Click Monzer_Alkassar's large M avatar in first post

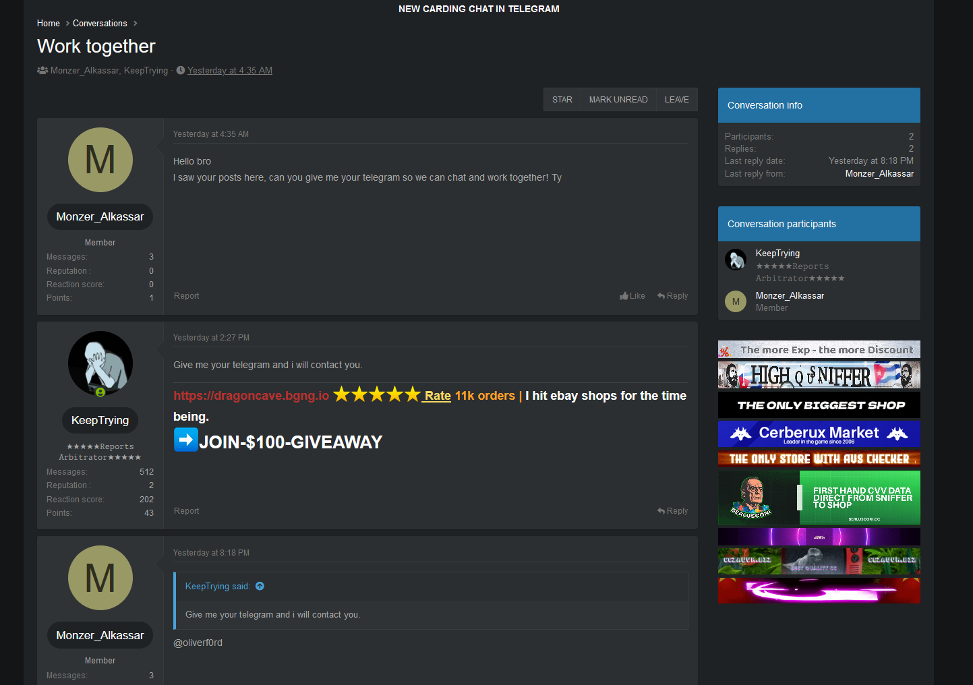point(100,160)
